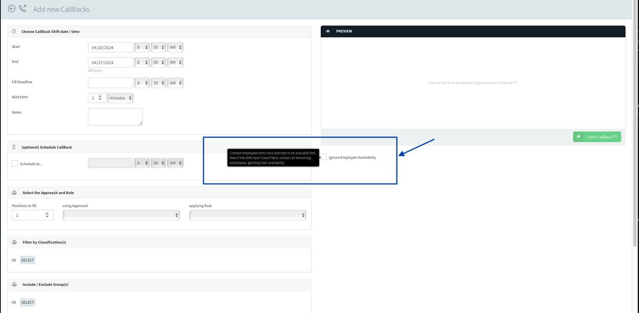This screenshot has height=313, width=639.
Task: Click scales icon beside Include / Exclude Group(s)
Action: [x=14, y=285]
